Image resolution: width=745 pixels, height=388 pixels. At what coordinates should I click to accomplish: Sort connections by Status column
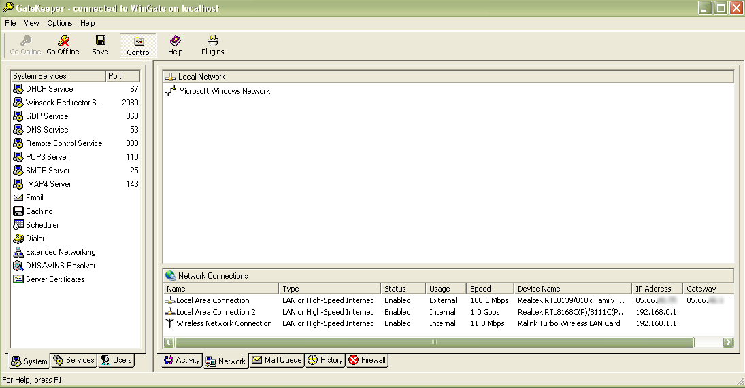click(403, 289)
